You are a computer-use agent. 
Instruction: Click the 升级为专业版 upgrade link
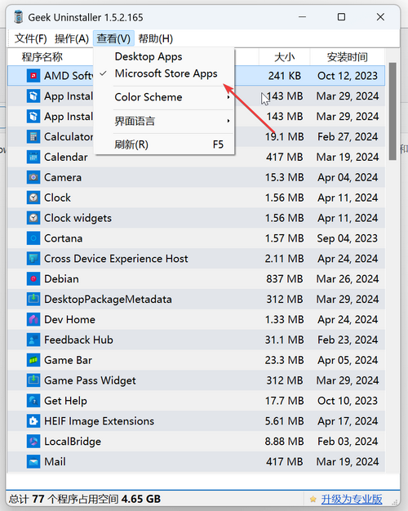352,499
